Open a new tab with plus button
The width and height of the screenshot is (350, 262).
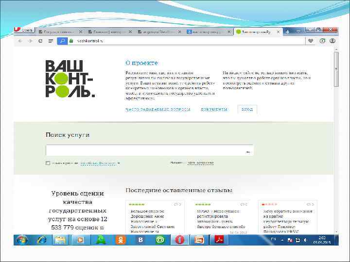288,32
